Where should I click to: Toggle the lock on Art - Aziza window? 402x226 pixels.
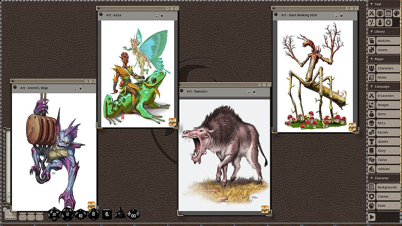pos(162,15)
